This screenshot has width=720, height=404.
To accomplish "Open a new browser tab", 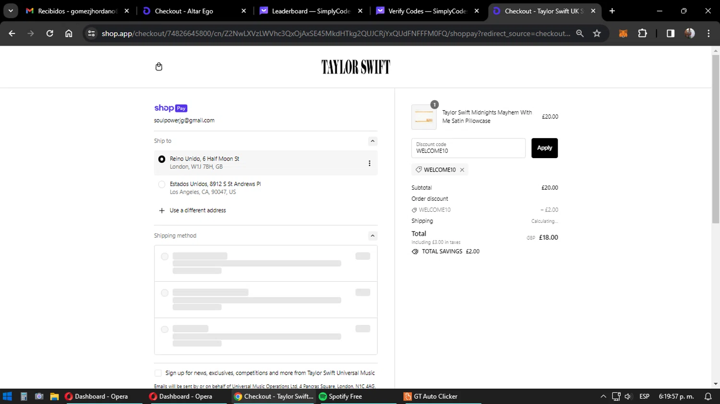I will click(612, 11).
